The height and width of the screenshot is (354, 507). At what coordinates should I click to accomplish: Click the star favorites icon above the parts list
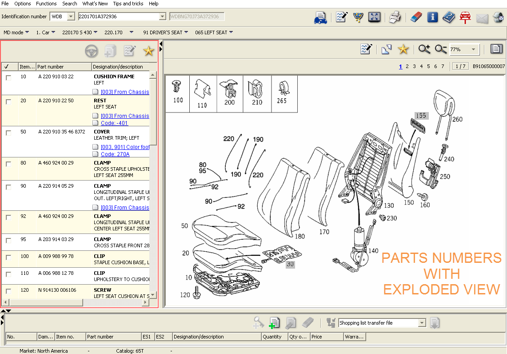pos(148,51)
